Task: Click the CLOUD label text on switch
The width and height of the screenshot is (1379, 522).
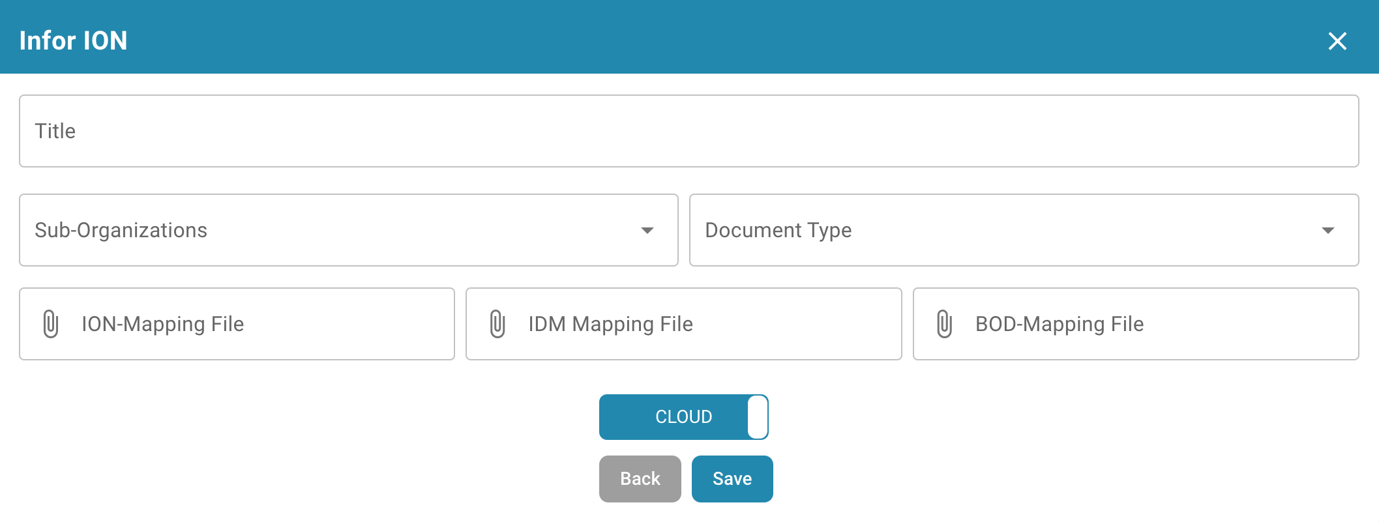Action: (683, 417)
